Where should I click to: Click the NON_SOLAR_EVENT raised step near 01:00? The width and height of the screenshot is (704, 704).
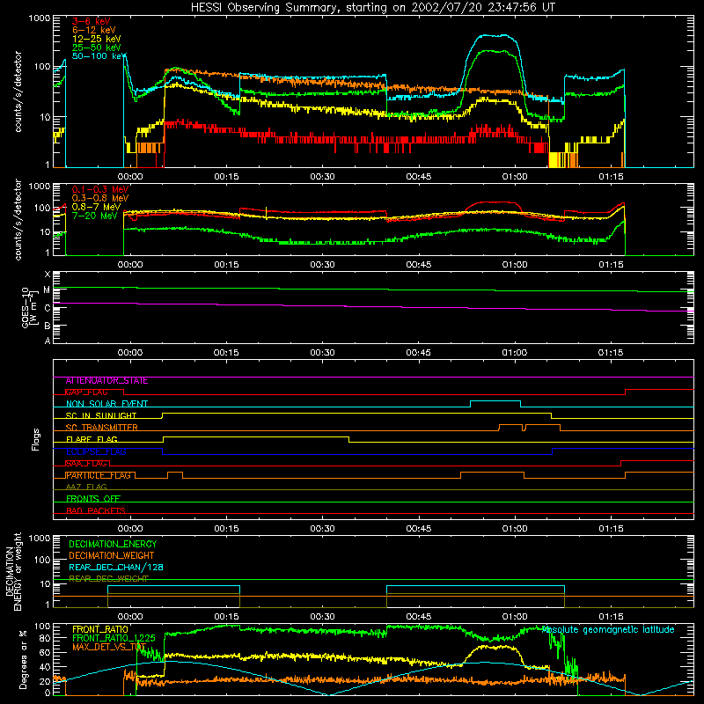click(495, 401)
